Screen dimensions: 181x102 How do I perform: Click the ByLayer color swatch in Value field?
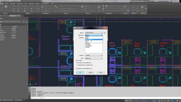tap(86, 58)
